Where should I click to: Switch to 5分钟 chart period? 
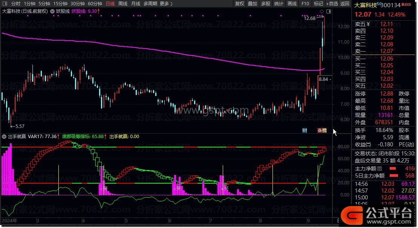tap(44, 4)
